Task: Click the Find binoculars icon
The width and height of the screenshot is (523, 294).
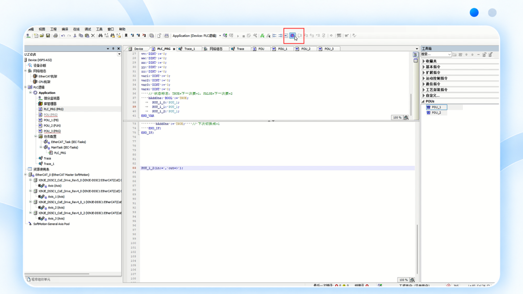Action: coord(100,36)
